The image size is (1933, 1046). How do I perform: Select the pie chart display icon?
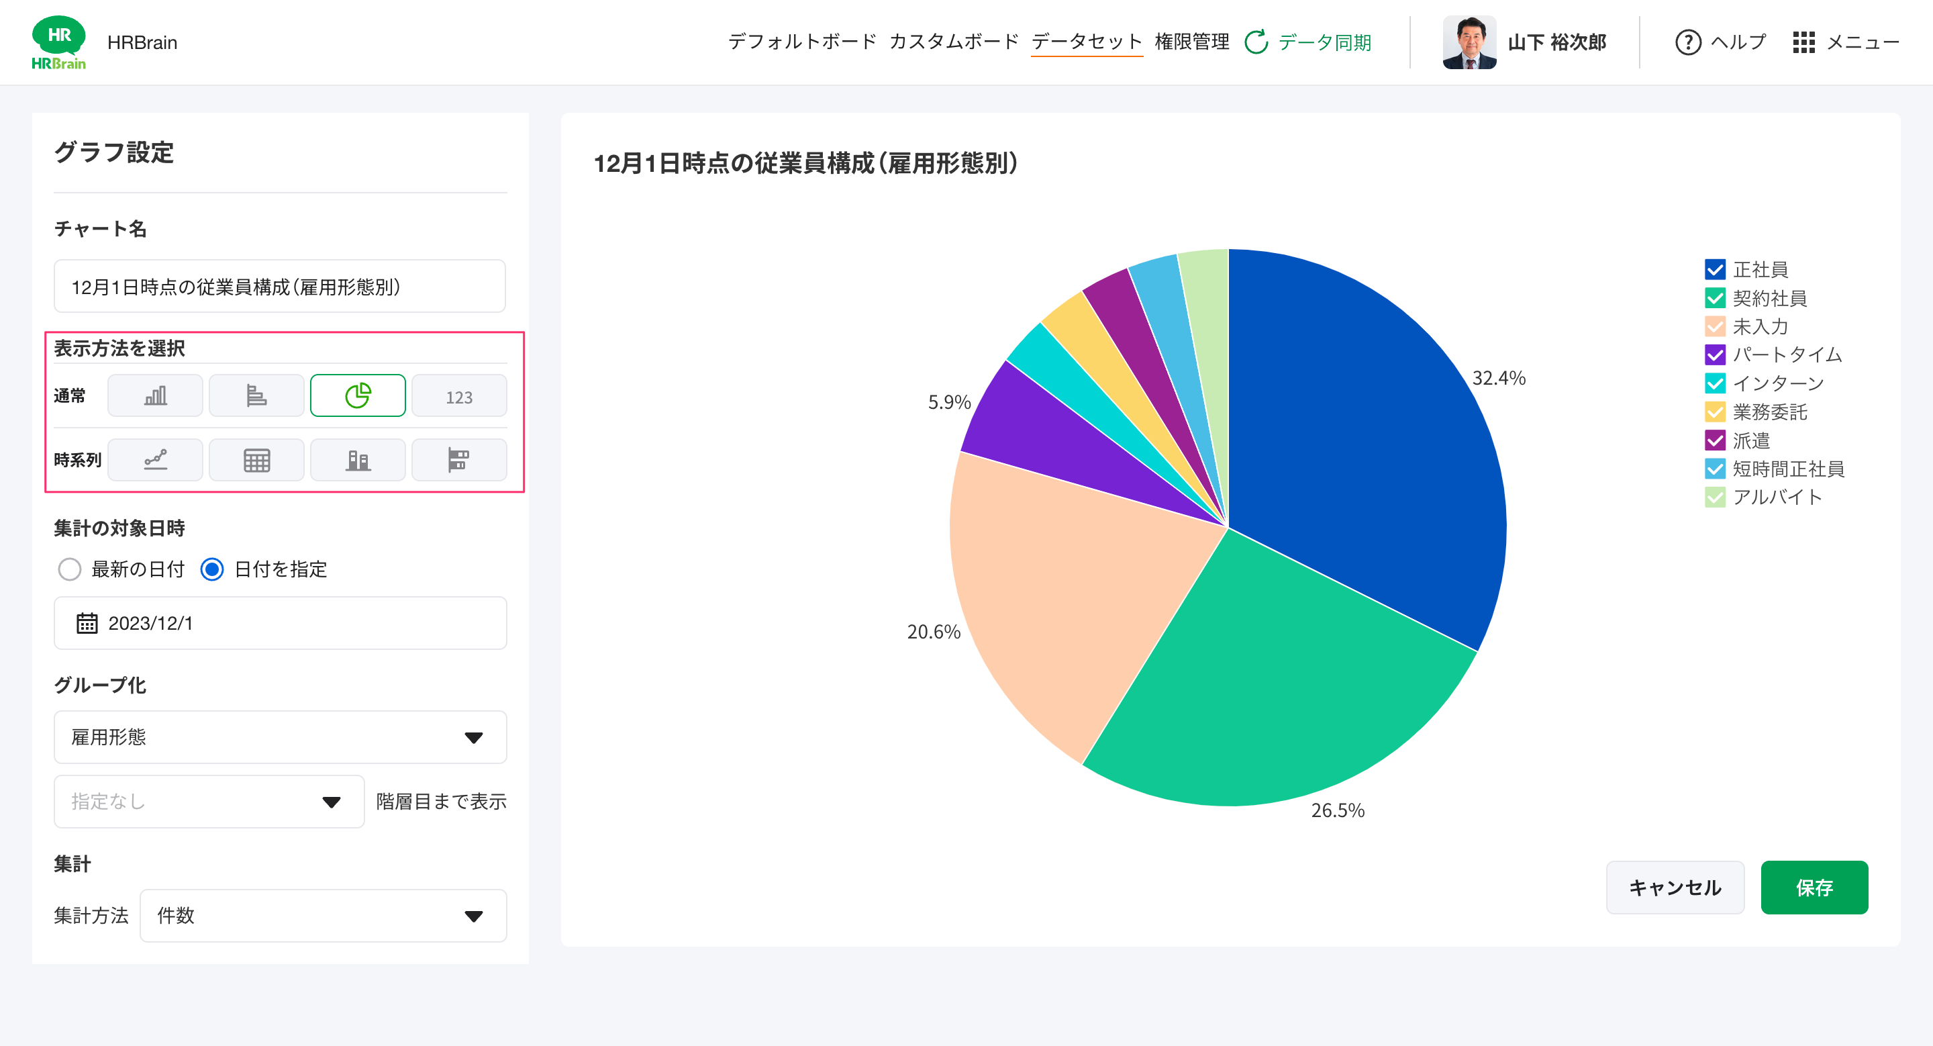pos(357,395)
